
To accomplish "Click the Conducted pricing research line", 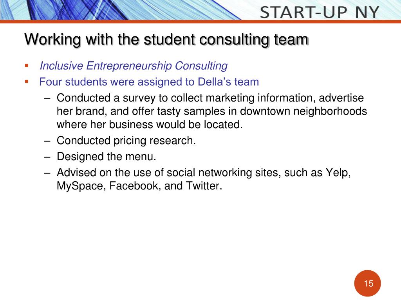I will pos(126,141).
